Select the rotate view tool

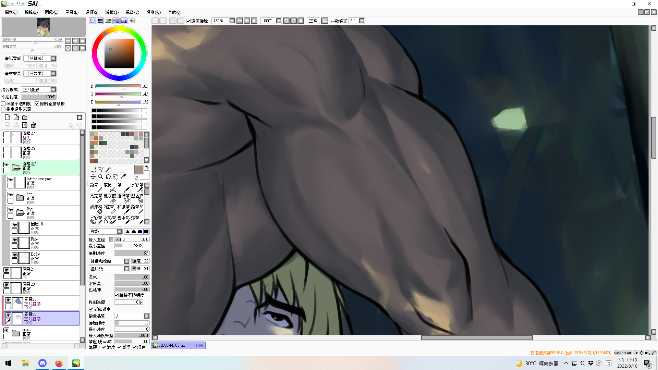pos(108,177)
